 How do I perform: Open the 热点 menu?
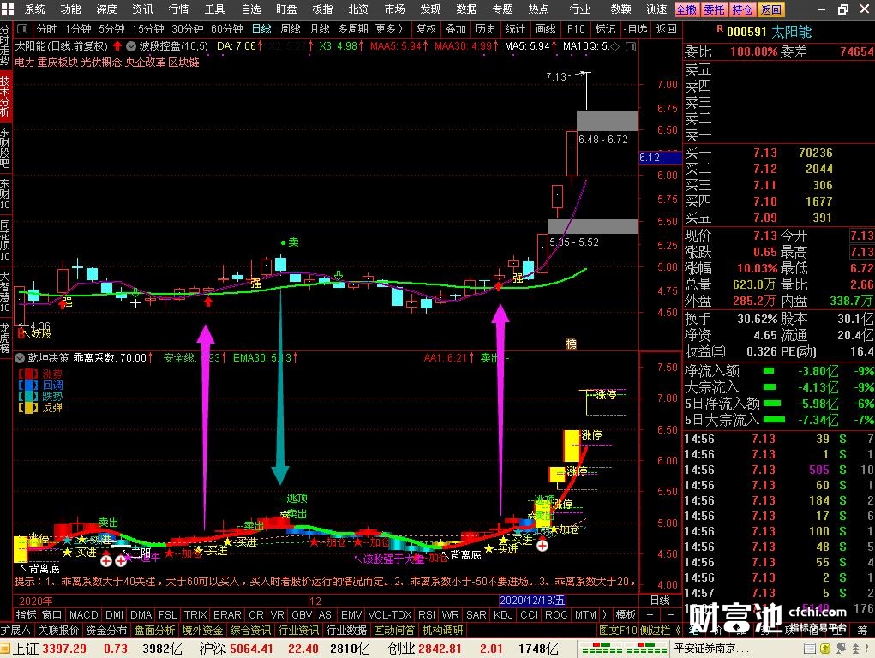click(x=538, y=9)
